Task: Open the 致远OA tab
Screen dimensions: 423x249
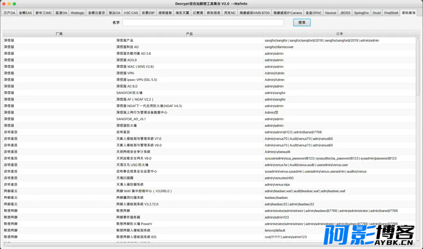Action: pyautogui.click(x=114, y=13)
